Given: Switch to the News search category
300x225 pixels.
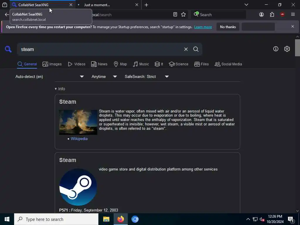Looking at the screenshot, I should click(99, 64).
